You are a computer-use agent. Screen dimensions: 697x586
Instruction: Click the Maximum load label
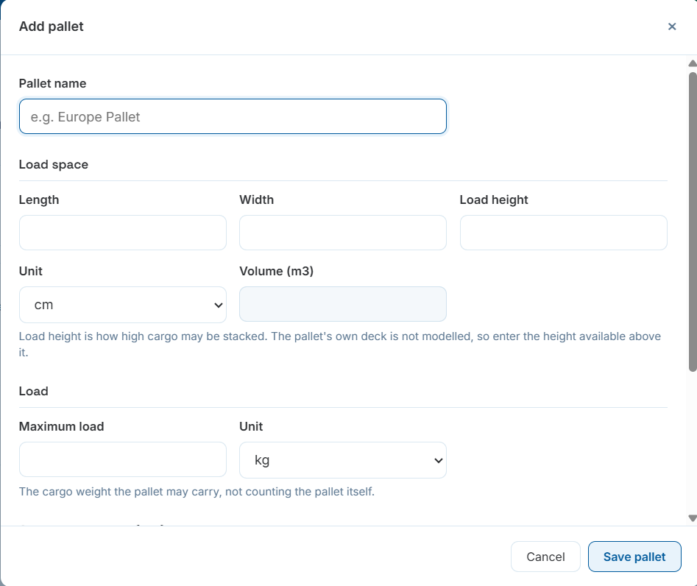click(61, 426)
